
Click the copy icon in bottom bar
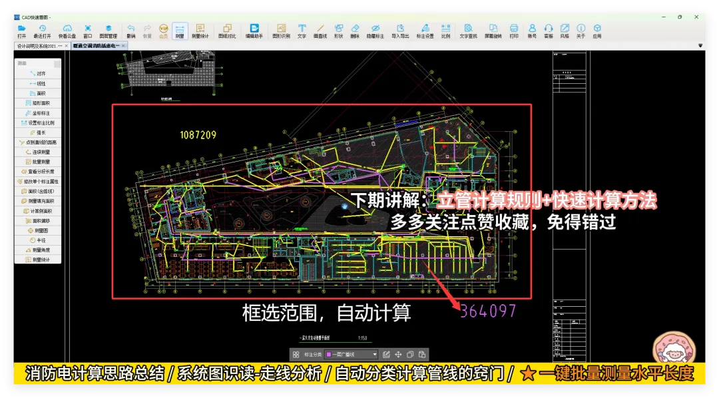(410, 355)
